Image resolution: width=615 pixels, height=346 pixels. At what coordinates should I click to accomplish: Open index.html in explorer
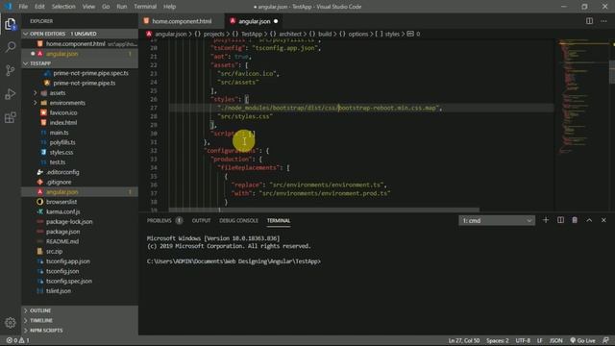[63, 122]
